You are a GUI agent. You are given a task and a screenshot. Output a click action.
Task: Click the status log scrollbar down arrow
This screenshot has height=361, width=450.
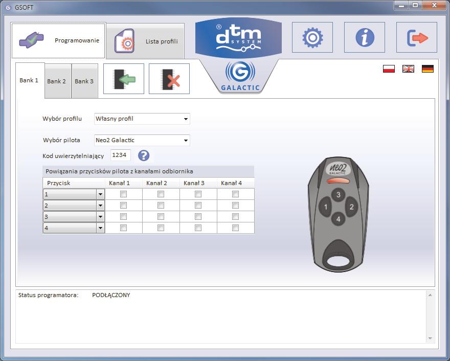point(430,339)
